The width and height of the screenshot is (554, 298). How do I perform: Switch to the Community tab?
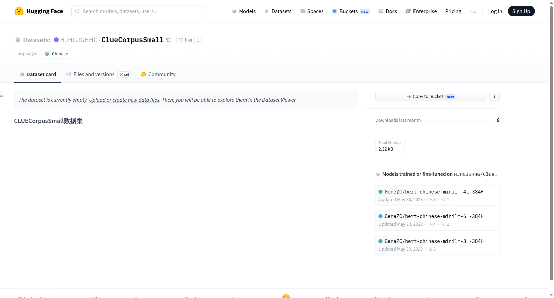tap(158, 74)
